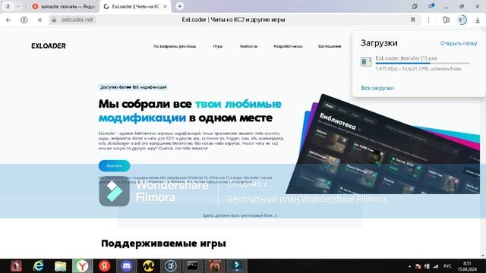Open the tab group counter showing 2
Viewport: 486px width, 273px height.
click(x=8, y=6)
